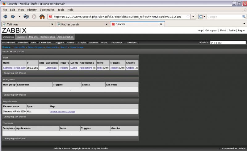Open the list all tabs dropdown
The width and height of the screenshot is (247, 151).
[x=244, y=24]
